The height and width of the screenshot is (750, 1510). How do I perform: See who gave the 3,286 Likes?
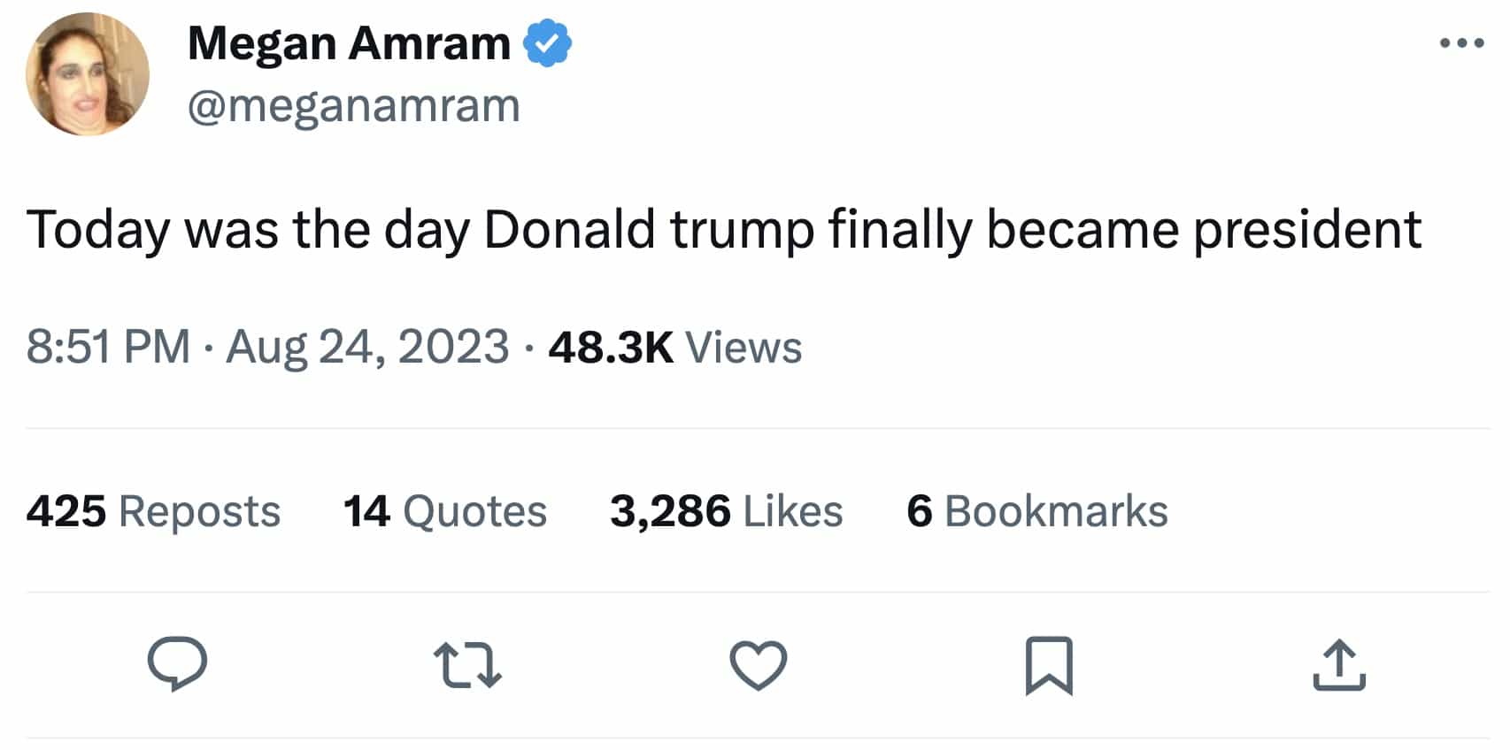pos(726,511)
